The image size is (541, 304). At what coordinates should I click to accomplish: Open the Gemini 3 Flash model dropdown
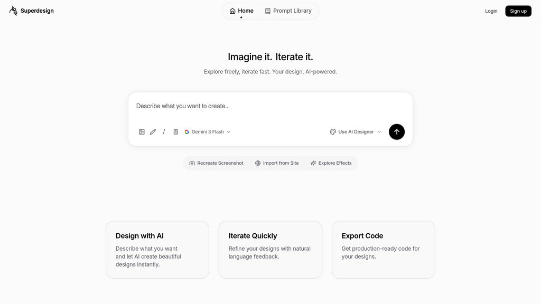208,131
